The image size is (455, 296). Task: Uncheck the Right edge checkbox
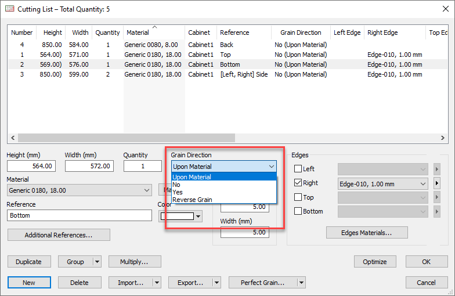[x=298, y=182]
